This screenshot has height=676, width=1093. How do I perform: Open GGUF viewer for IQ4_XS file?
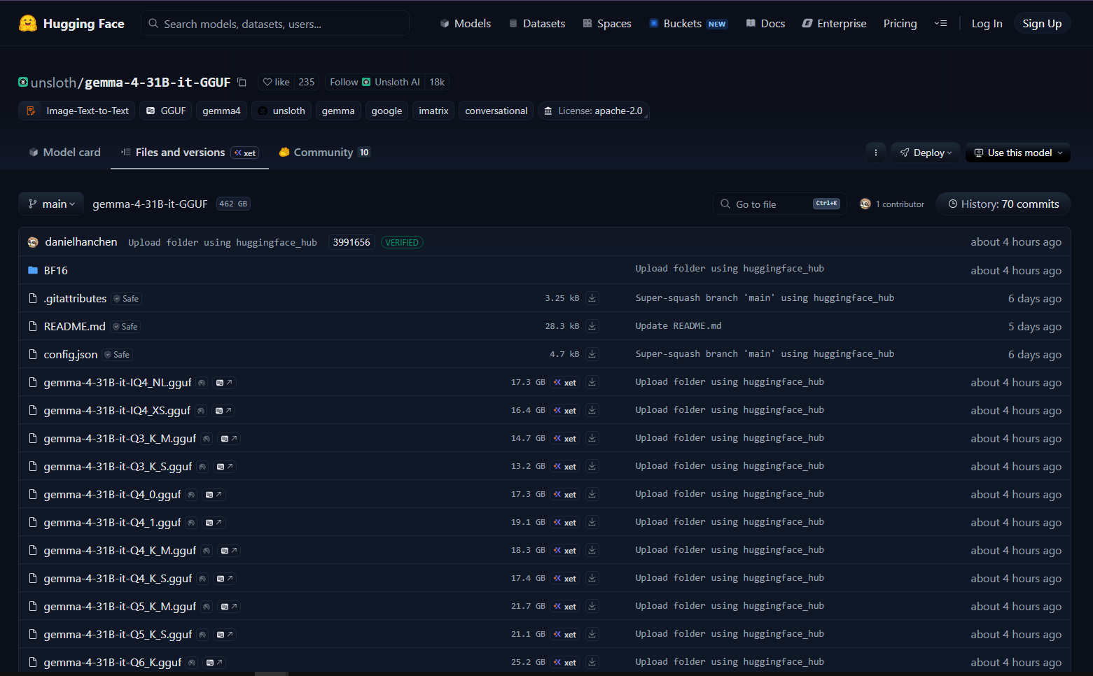click(x=223, y=411)
